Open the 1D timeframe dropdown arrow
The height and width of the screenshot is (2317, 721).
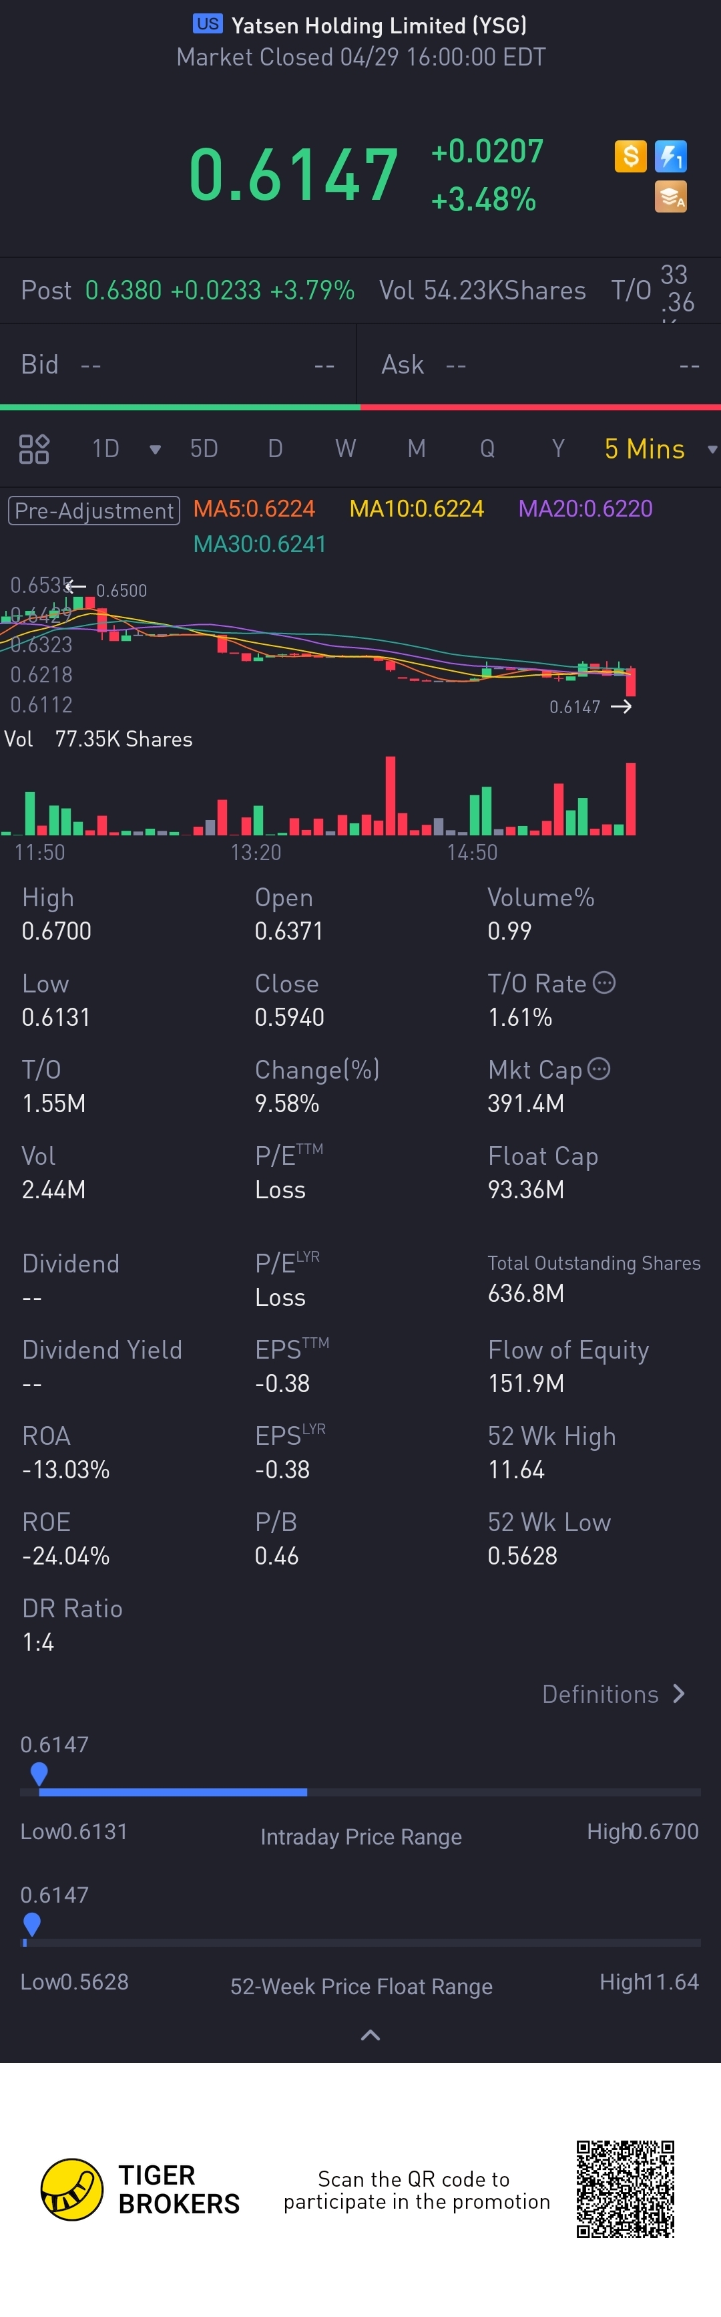pos(155,450)
